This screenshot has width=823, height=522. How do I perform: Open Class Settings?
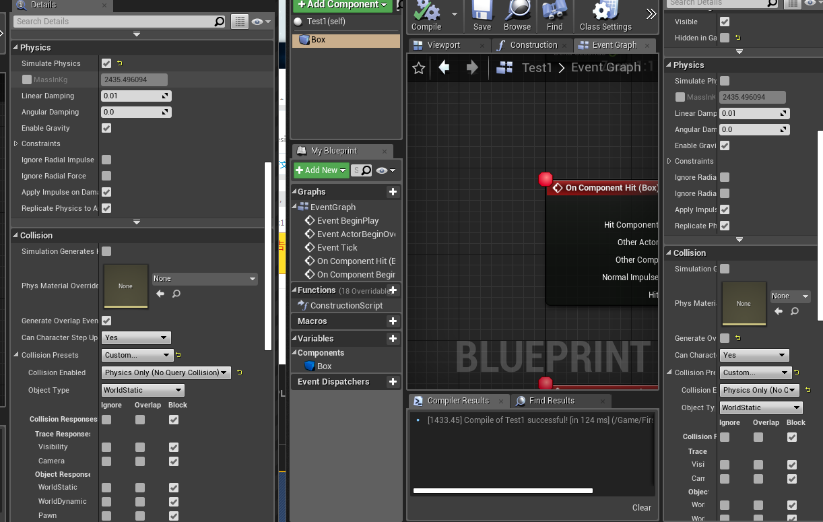[x=605, y=16]
